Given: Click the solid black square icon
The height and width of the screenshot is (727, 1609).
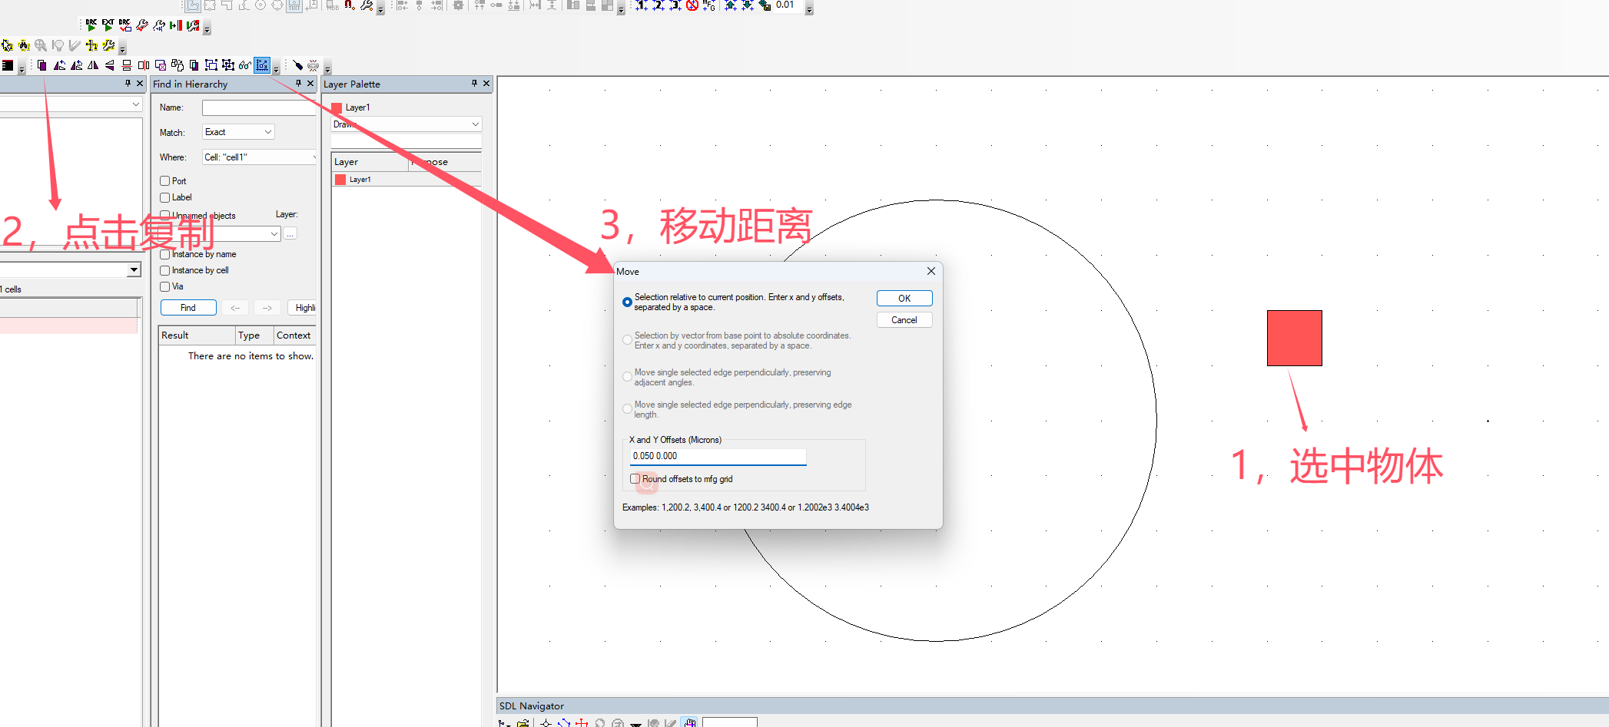Looking at the screenshot, I should [x=8, y=65].
